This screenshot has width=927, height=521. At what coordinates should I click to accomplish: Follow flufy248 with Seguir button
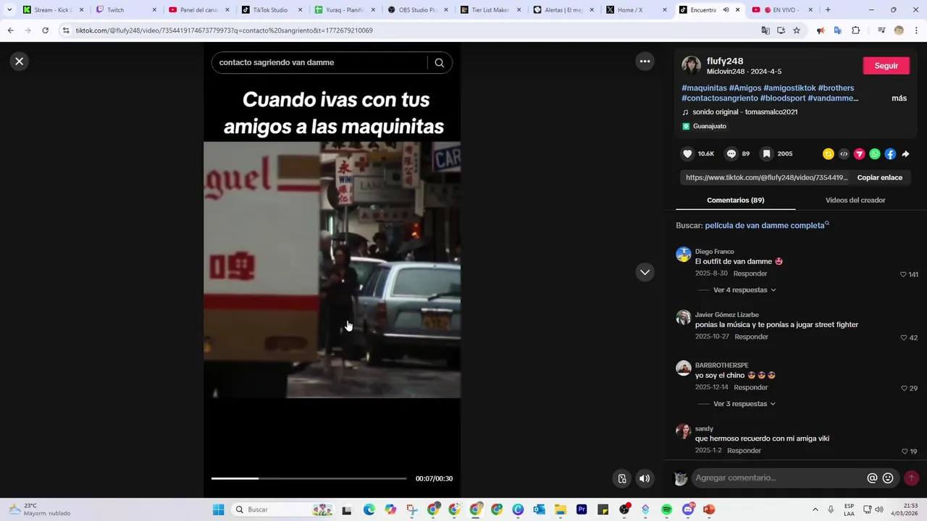coord(886,66)
